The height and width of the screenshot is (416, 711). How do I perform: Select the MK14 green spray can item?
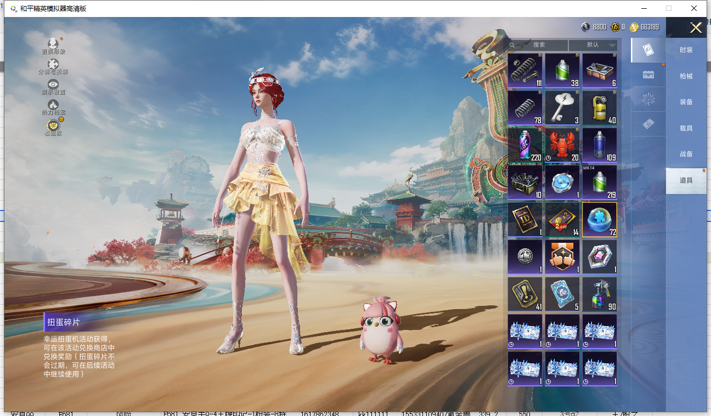point(600,183)
